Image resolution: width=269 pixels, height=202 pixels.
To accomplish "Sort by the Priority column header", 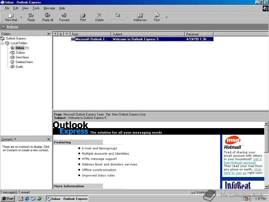I will tap(55, 34).
